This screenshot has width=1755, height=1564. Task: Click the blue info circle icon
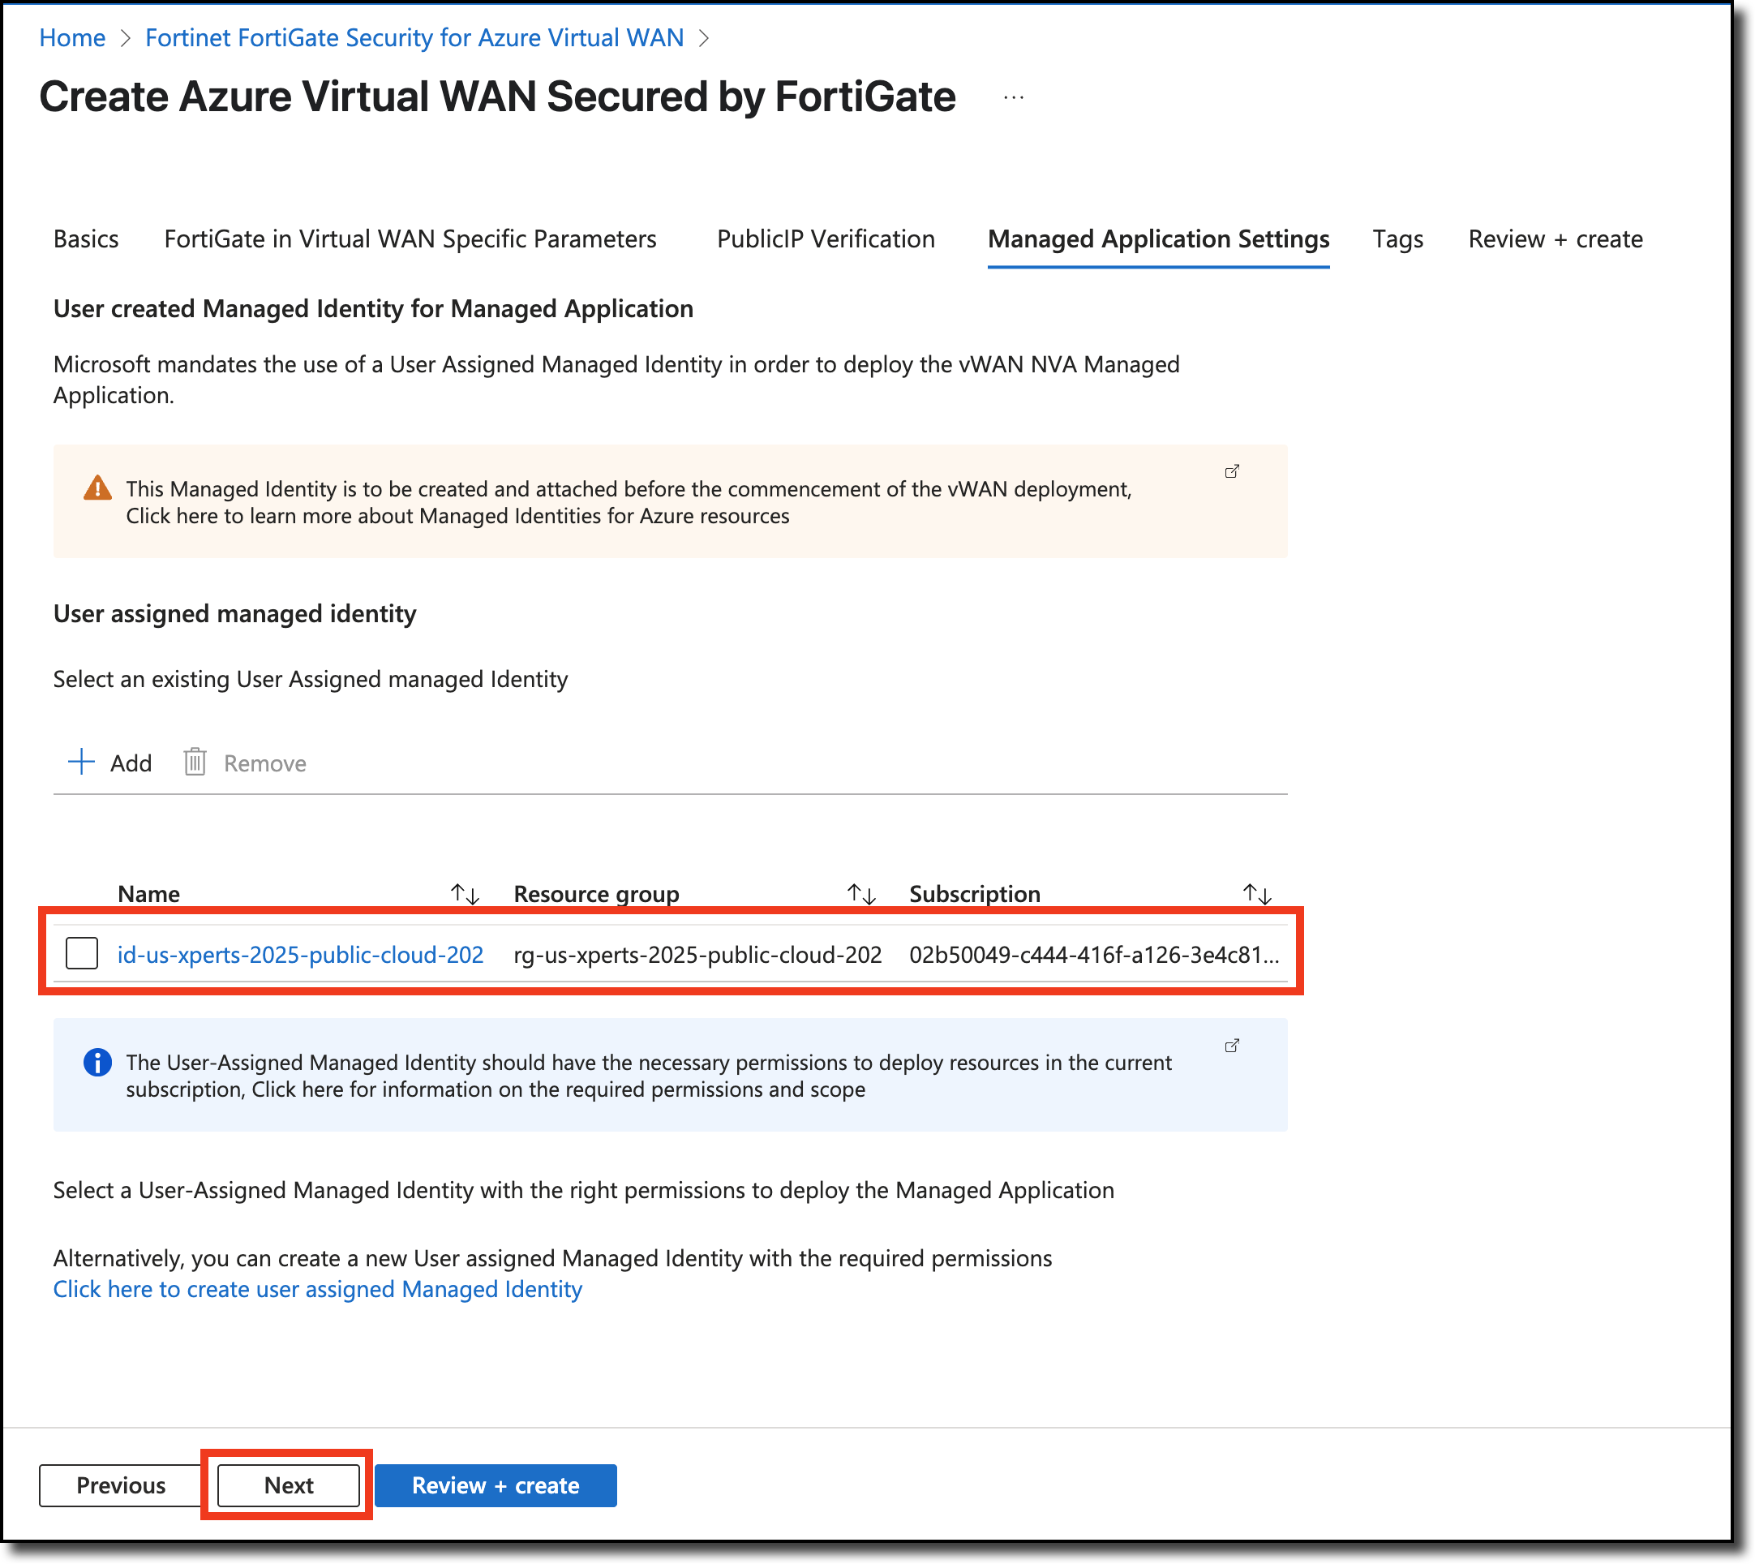point(98,1062)
